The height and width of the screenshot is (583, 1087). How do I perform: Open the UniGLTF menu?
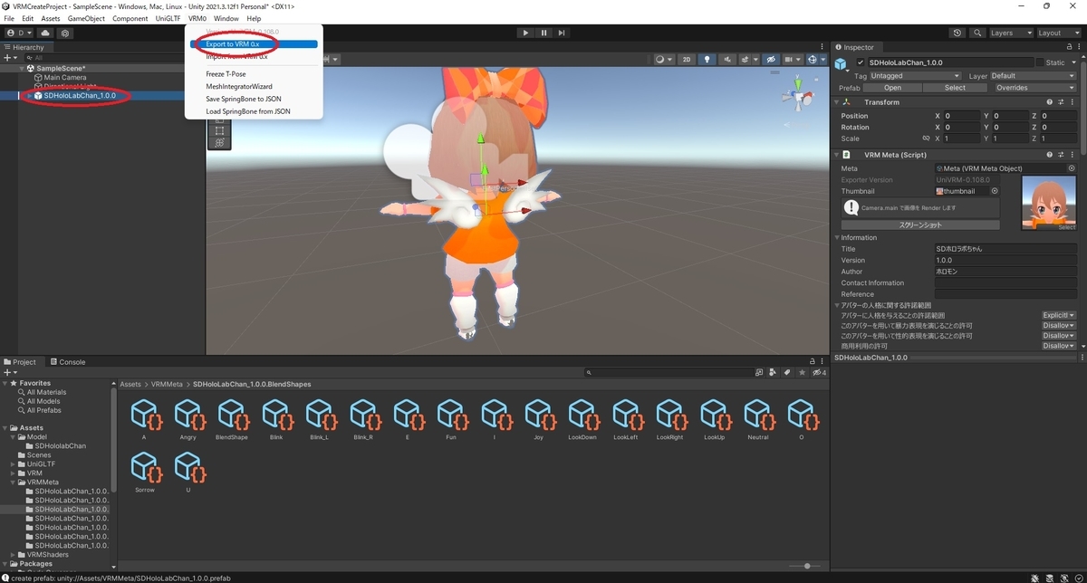tap(168, 18)
